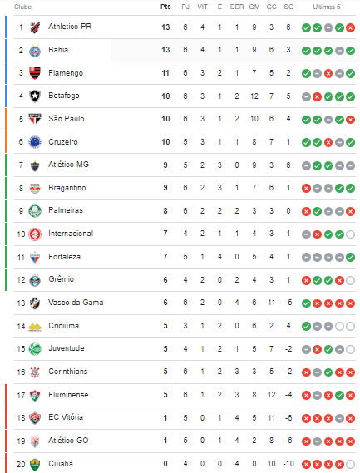The image size is (360, 473).
Task: Click the Cruzeiro blue crest icon
Action: [35, 142]
